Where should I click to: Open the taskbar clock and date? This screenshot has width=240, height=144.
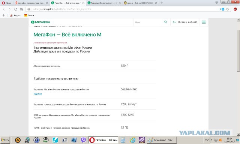pos(229,140)
